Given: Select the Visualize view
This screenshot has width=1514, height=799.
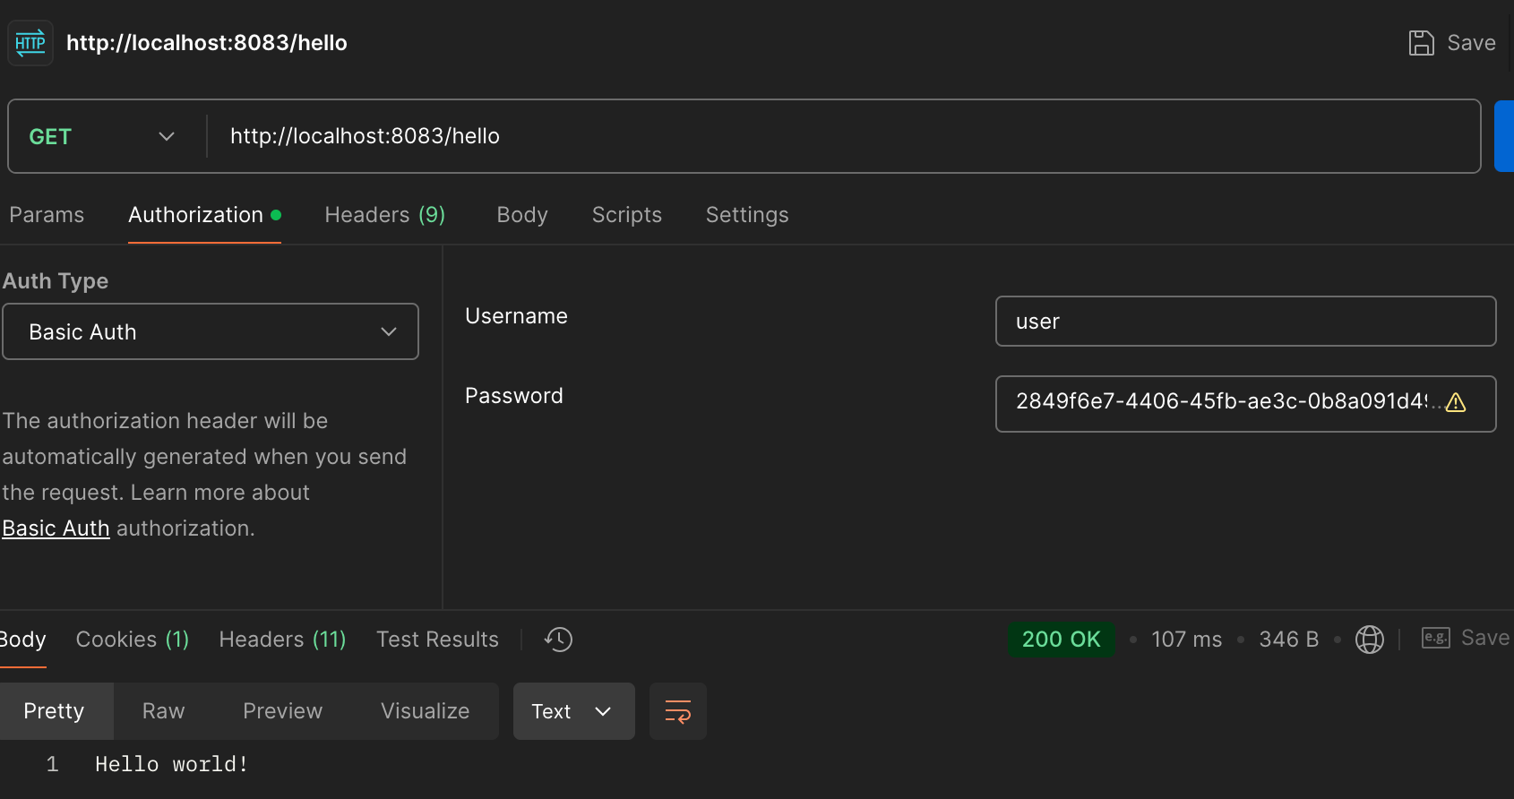Looking at the screenshot, I should (425, 711).
